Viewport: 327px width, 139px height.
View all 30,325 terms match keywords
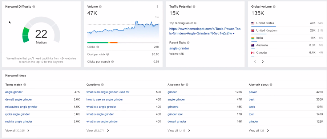17,131
